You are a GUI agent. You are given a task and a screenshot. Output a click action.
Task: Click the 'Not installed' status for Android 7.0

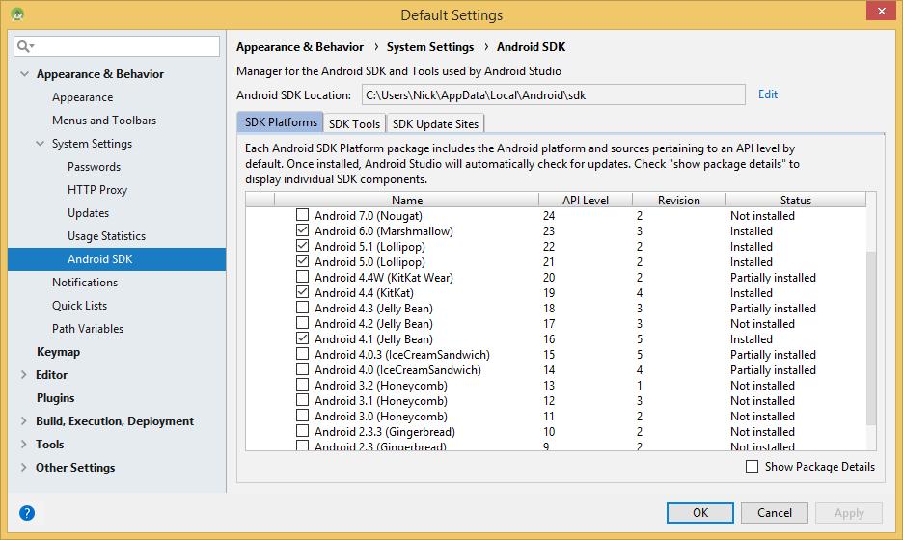(762, 215)
